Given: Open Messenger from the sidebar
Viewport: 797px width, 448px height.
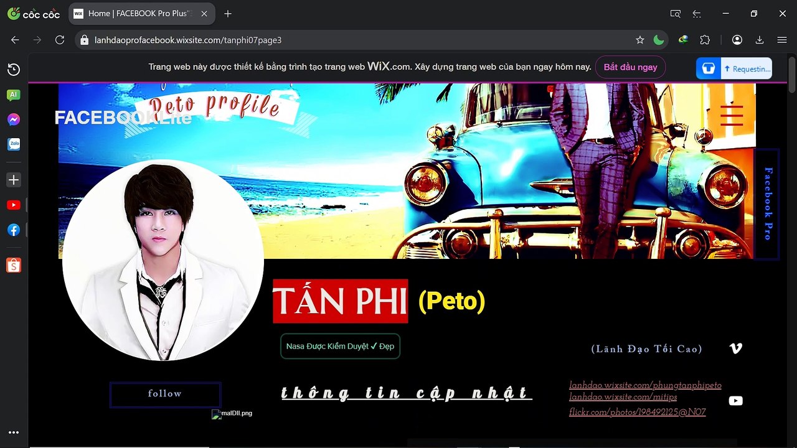Looking at the screenshot, I should (14, 119).
